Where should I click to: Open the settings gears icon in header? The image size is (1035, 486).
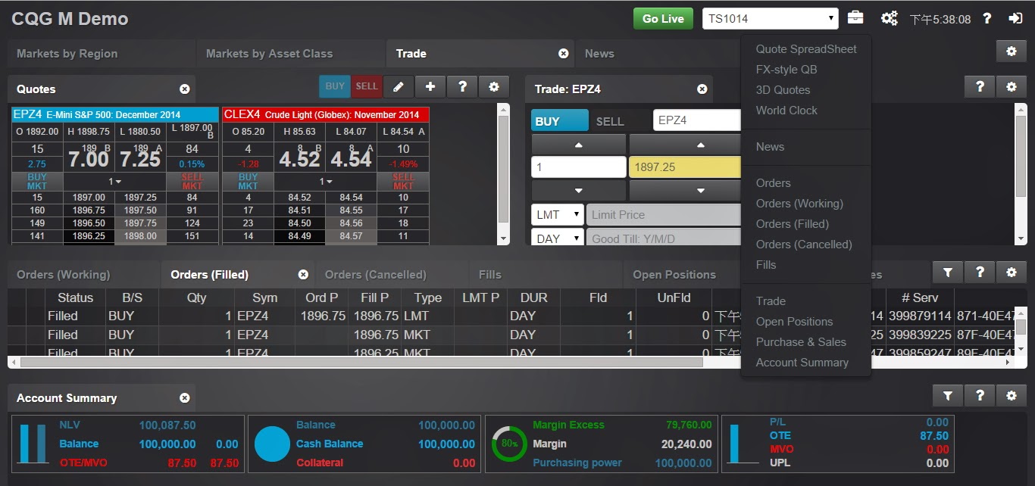(890, 18)
